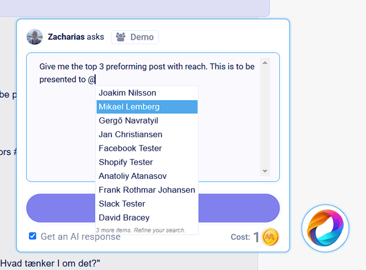Mention Shopify Tester from the list
This screenshot has height=270, width=366.
[x=126, y=162]
